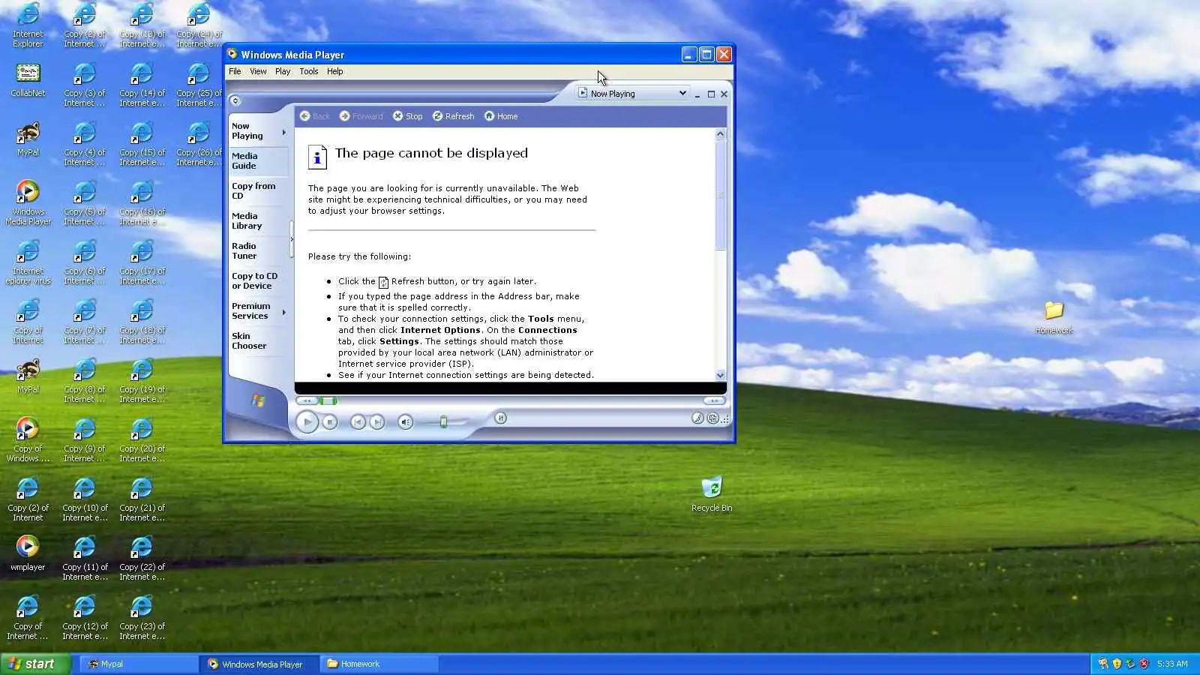The height and width of the screenshot is (675, 1200).
Task: Switch to the Radio Tuner tab
Action: click(x=259, y=251)
